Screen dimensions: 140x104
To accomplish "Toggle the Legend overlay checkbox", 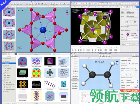I will (x=130, y=75).
